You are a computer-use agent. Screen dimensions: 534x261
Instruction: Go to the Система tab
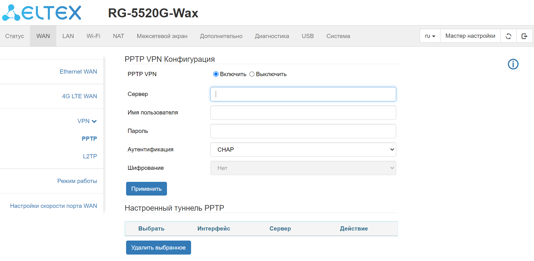pyautogui.click(x=338, y=36)
